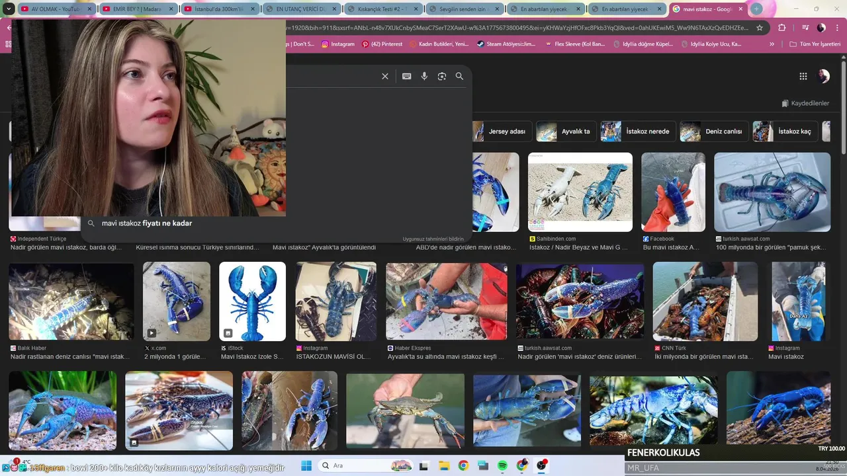Open the CNN Türk blue lobster image
This screenshot has height=476, width=847.
(705, 301)
